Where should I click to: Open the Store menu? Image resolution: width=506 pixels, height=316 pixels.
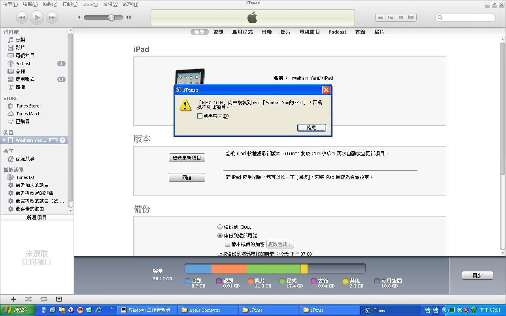pos(90,4)
